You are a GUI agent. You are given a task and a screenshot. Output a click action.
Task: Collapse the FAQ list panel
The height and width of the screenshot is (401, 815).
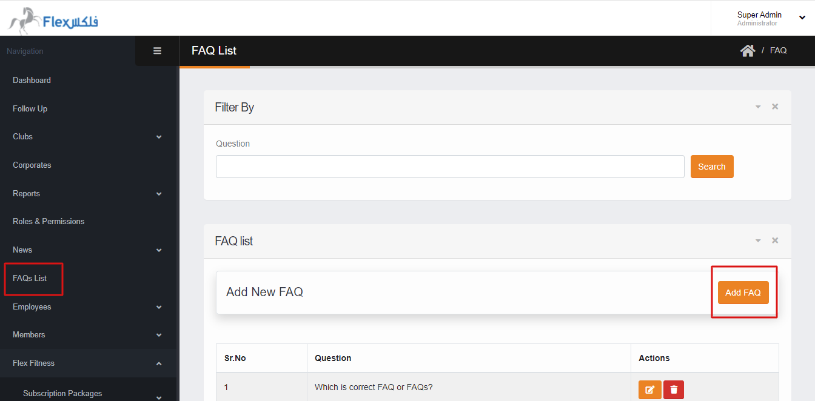pyautogui.click(x=757, y=241)
